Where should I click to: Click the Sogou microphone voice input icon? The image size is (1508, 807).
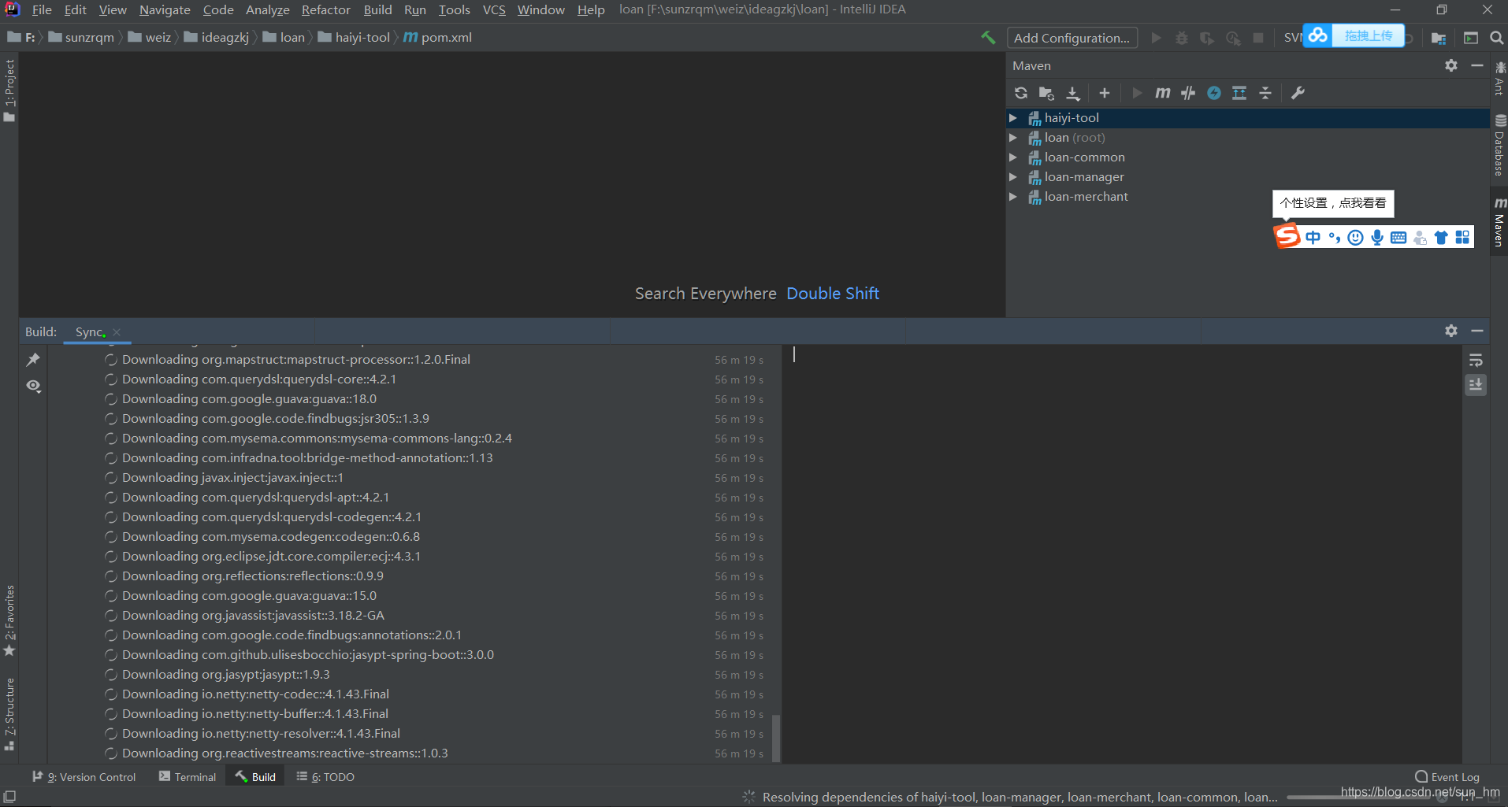pos(1376,238)
